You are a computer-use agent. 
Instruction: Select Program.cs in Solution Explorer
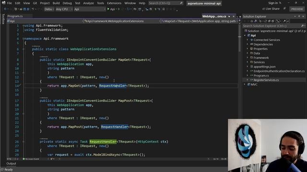(261, 75)
